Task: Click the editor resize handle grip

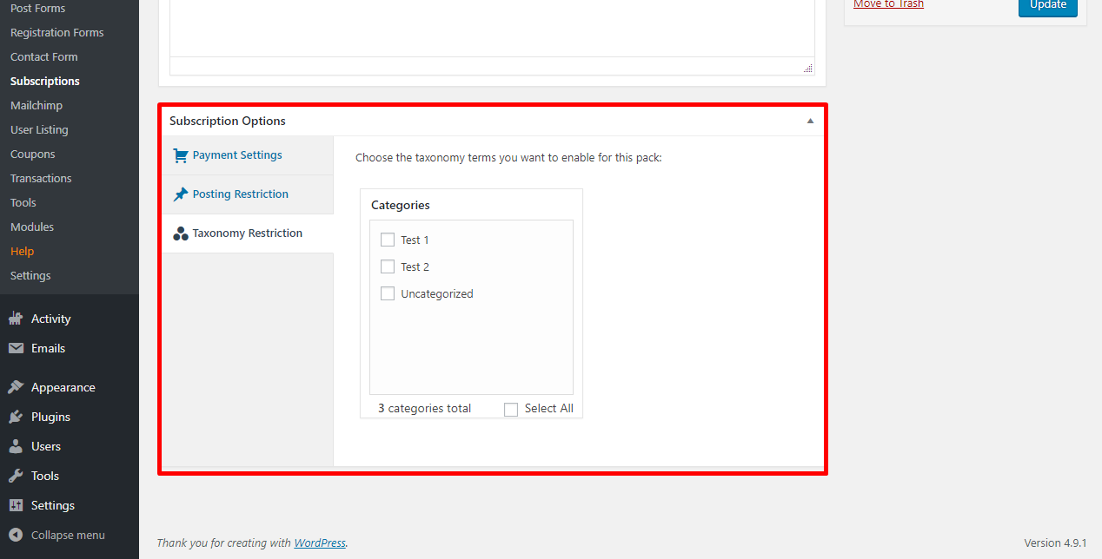Action: pyautogui.click(x=808, y=68)
